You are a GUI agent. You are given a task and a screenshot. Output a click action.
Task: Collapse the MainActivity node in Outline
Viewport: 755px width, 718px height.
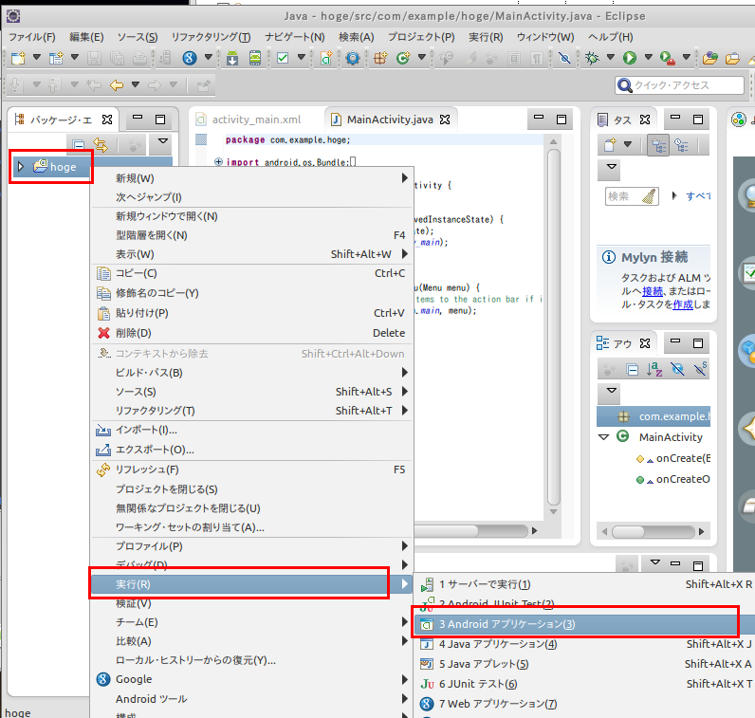603,437
